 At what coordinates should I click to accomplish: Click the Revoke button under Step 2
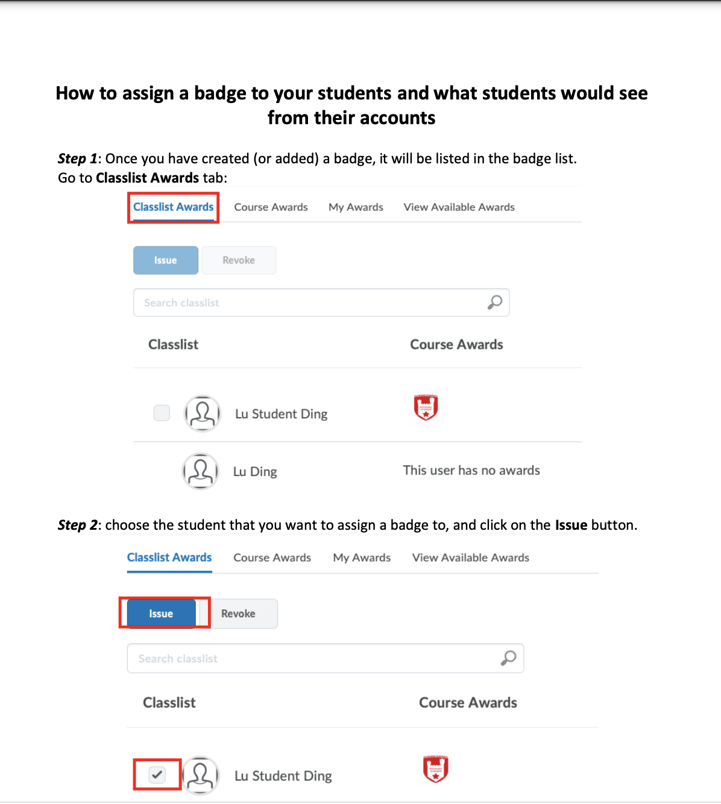pyautogui.click(x=238, y=614)
